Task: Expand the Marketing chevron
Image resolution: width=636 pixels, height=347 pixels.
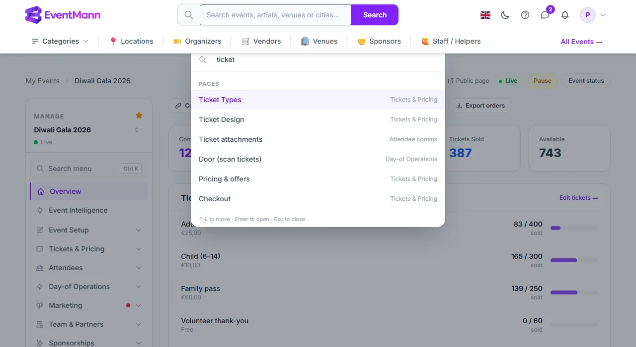Action: click(139, 305)
